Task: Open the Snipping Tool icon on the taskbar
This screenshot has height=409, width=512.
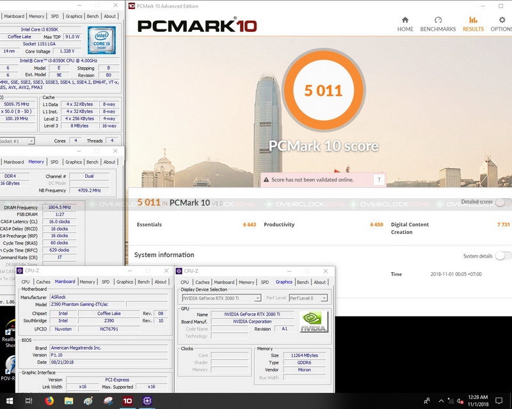Action: [x=108, y=401]
